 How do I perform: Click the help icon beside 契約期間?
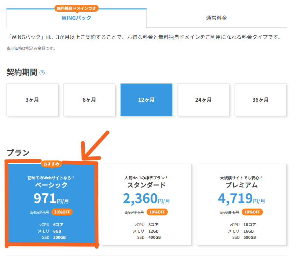[42, 73]
